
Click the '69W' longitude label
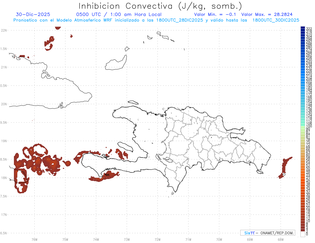[250, 239]
